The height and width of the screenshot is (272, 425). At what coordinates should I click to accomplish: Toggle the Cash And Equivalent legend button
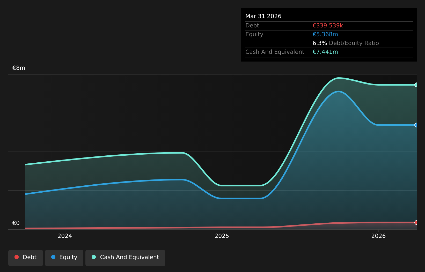pyautogui.click(x=125, y=258)
